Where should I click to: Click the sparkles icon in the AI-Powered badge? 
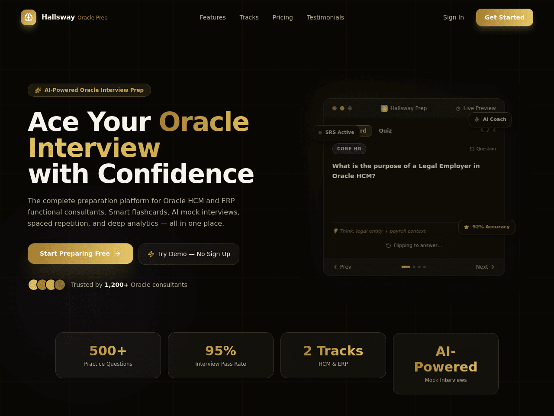pos(38,90)
